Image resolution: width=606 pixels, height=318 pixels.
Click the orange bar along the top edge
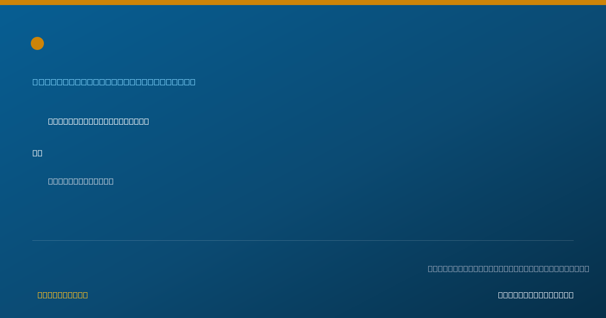tap(303, 3)
